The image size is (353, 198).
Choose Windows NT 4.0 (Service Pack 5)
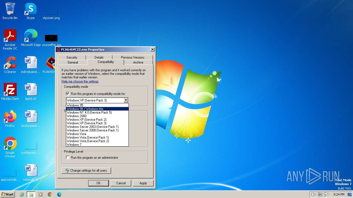(97, 112)
